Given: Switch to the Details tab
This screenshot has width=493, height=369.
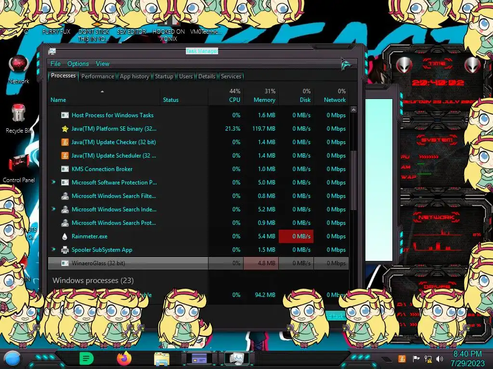Looking at the screenshot, I should (x=207, y=76).
